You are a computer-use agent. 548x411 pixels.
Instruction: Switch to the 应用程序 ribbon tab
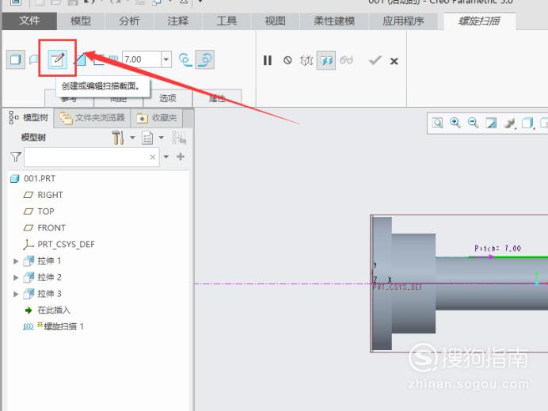tap(403, 21)
